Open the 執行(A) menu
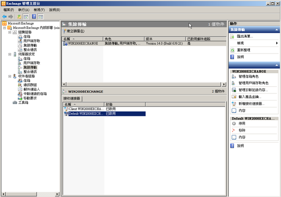The height and width of the screenshot is (197, 281). [x=24, y=10]
